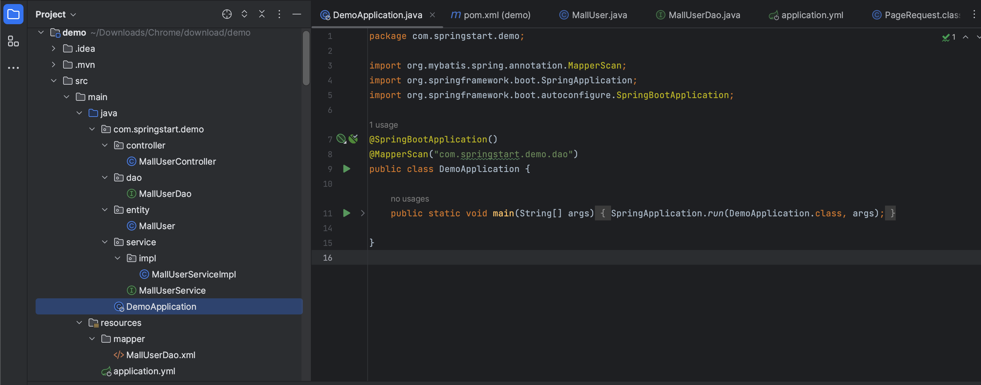Open the Structure tool window icon in left sidebar
981x385 pixels.
click(13, 41)
